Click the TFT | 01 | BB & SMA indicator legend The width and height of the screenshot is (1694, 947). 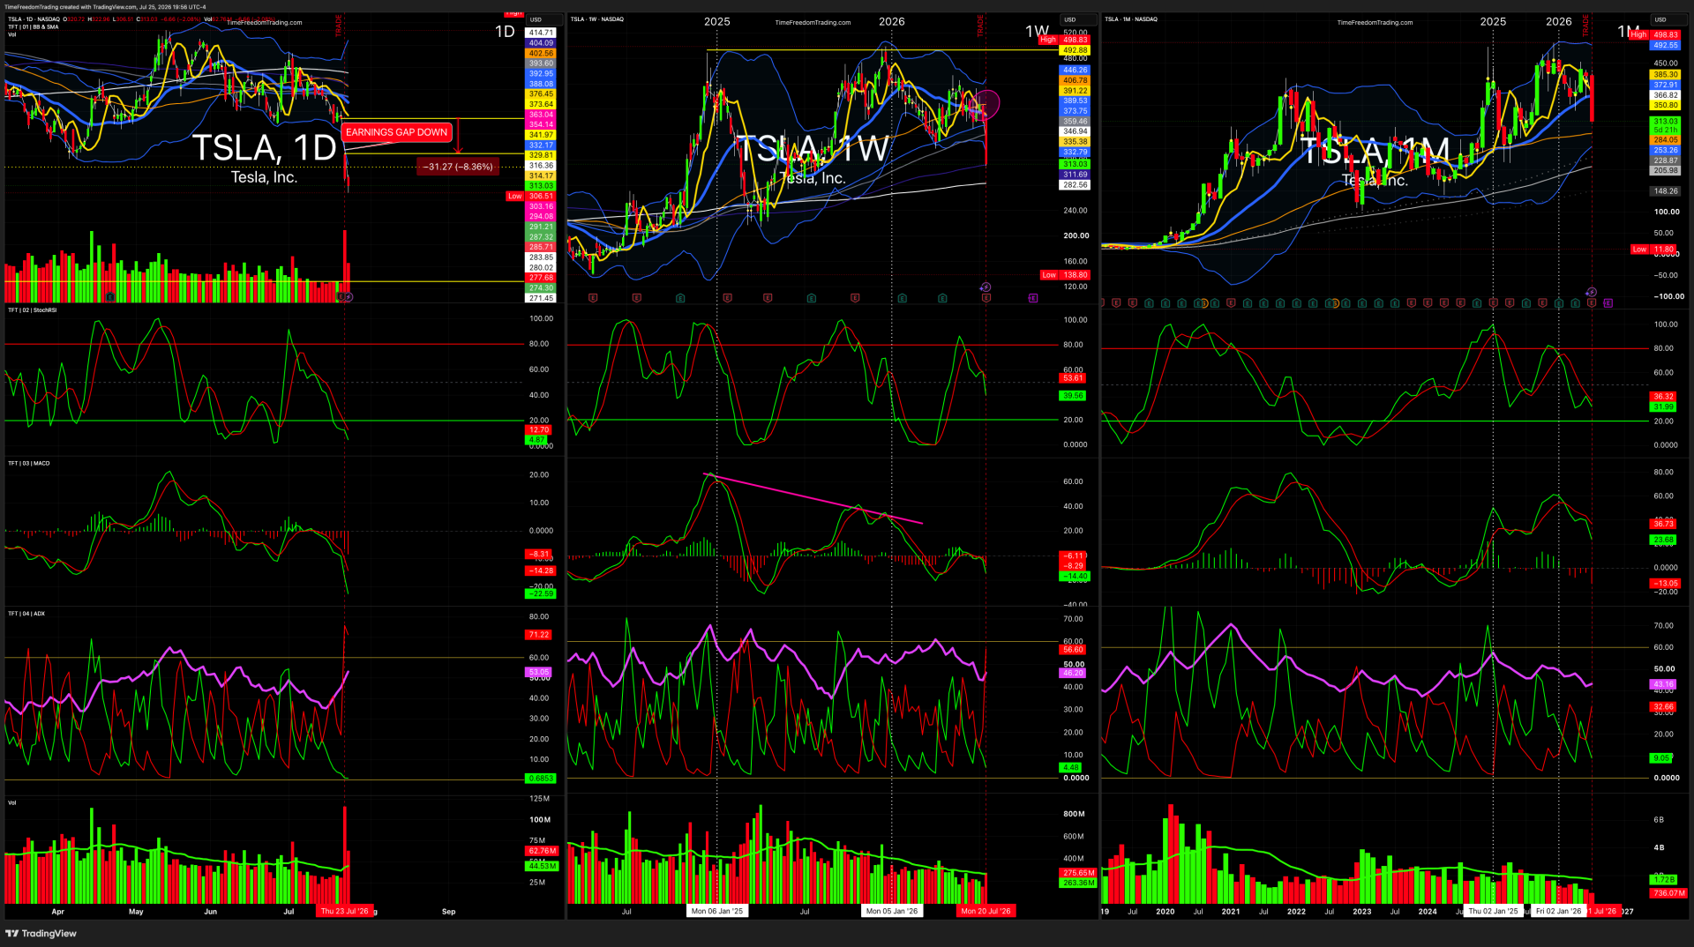point(34,26)
